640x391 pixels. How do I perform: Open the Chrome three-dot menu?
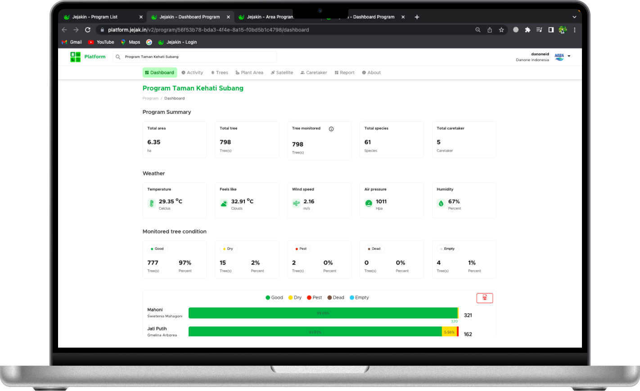[575, 30]
